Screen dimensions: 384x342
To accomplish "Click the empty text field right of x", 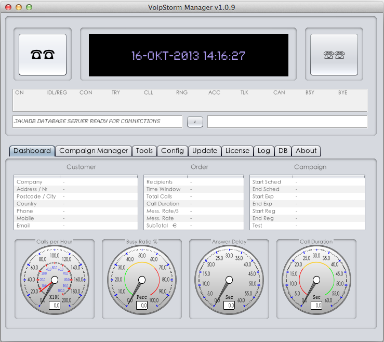I will coord(287,122).
